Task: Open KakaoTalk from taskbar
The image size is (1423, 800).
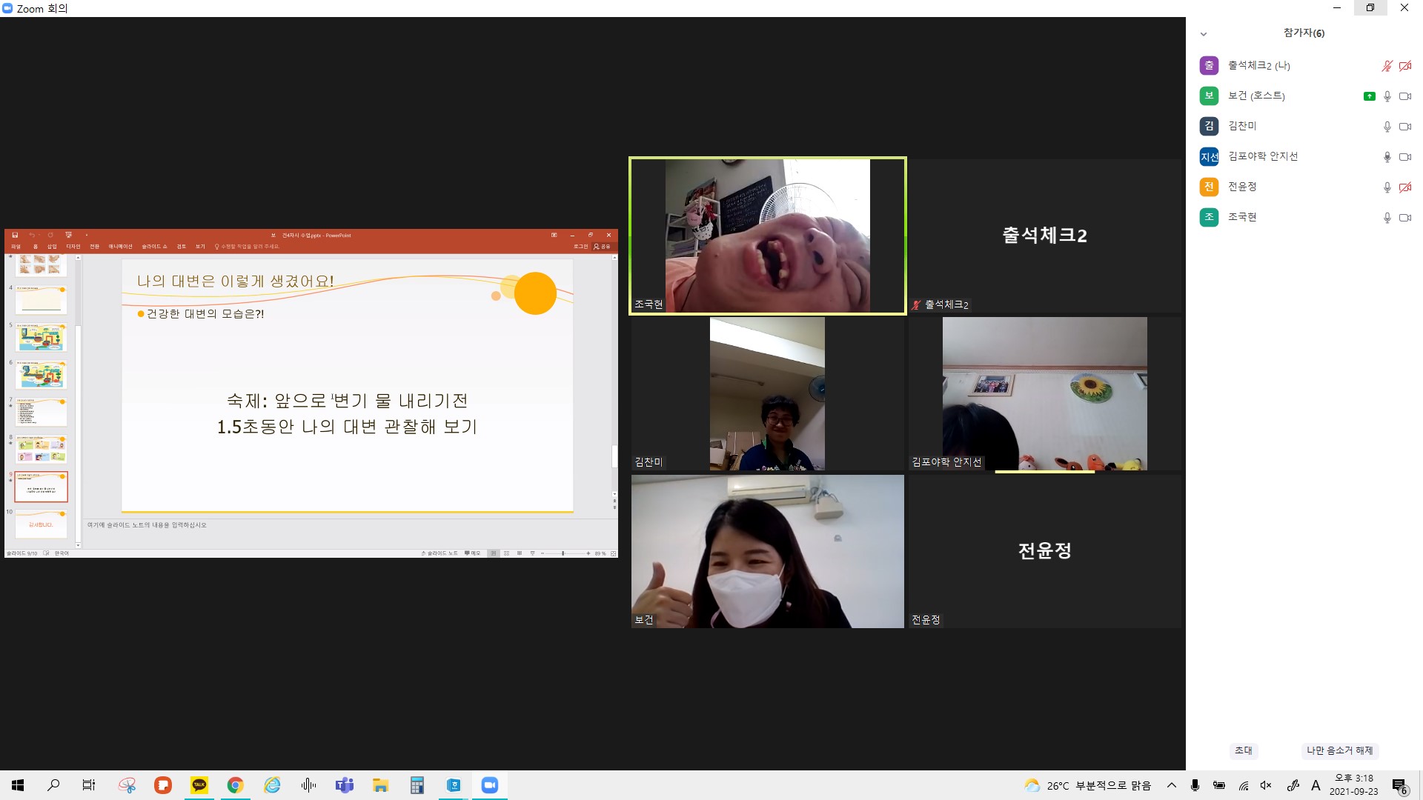Action: click(x=199, y=785)
